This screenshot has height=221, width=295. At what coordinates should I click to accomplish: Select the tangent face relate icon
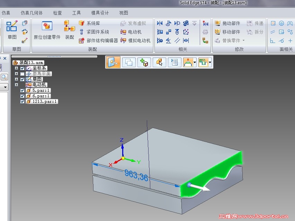click(281, 41)
